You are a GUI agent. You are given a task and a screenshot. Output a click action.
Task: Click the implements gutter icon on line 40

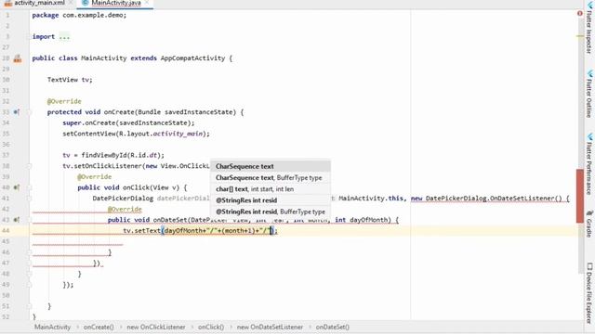[x=17, y=187]
